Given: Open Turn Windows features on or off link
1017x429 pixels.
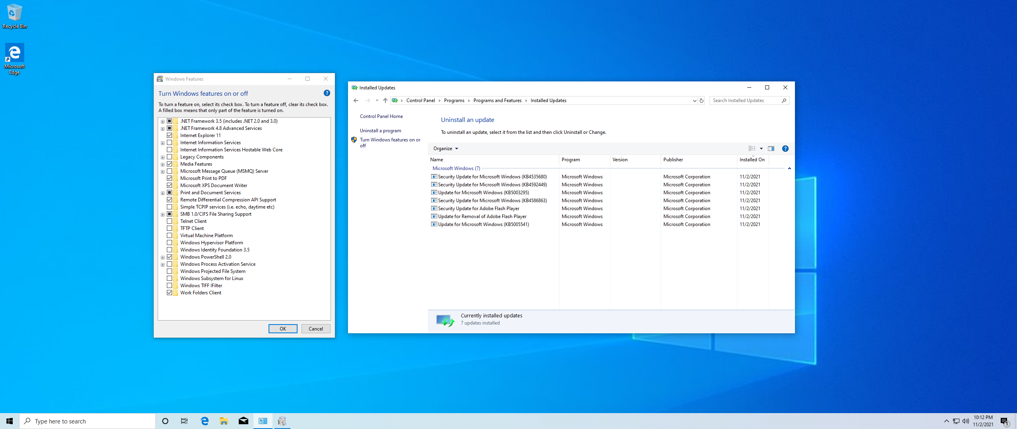Looking at the screenshot, I should [x=390, y=143].
